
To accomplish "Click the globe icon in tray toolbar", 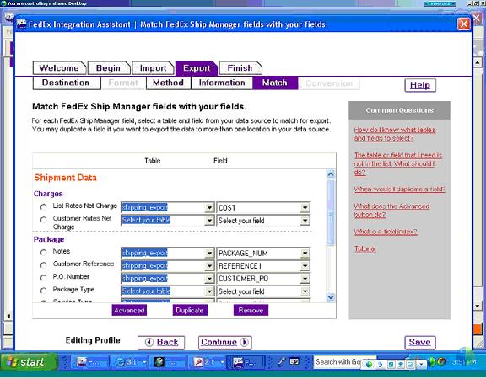I will point(369,365).
